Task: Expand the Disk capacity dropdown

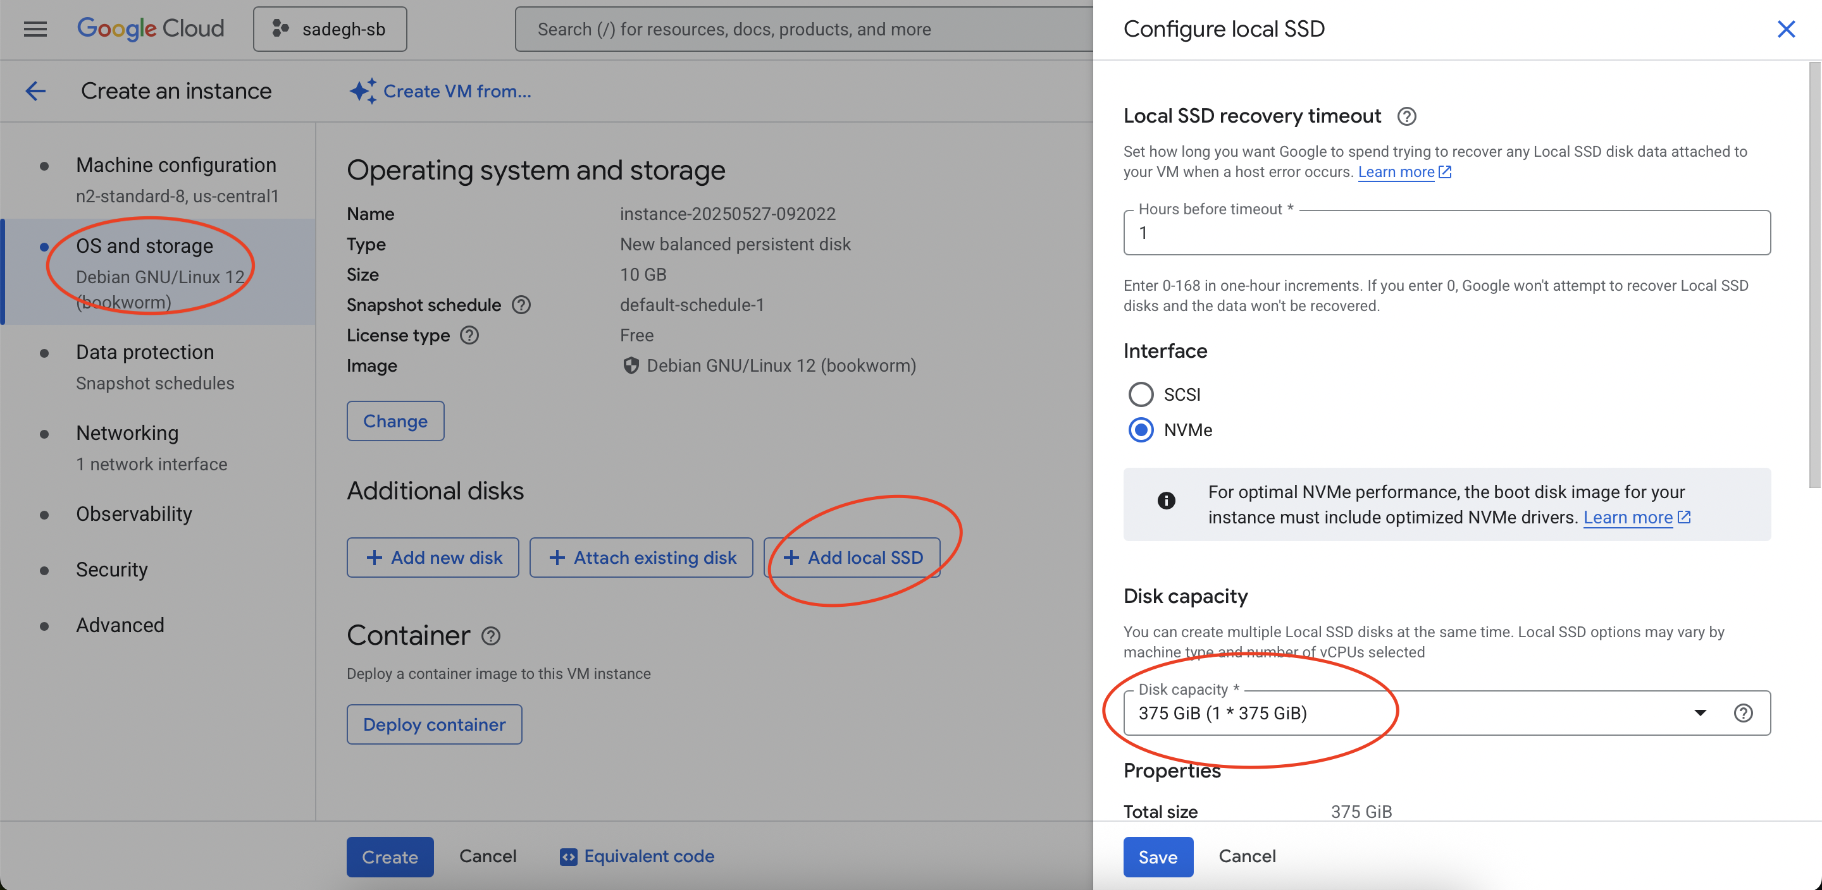Action: click(x=1700, y=712)
